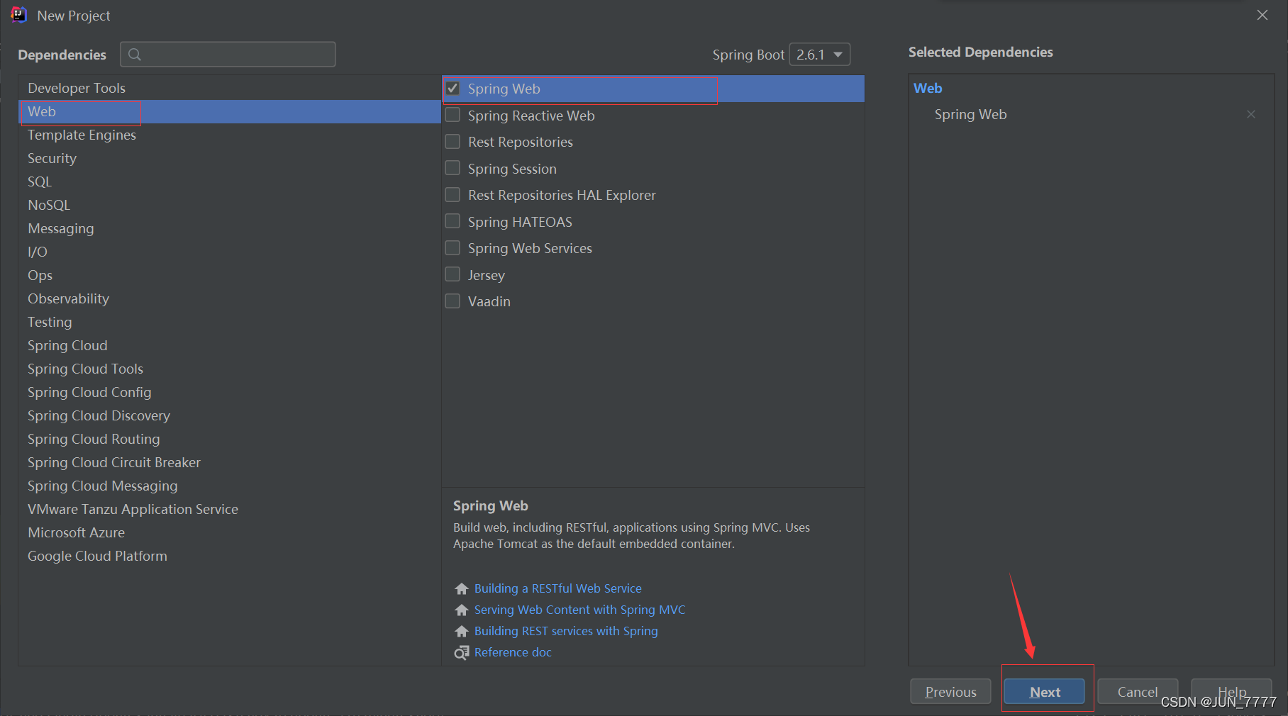
Task: Check the Rest Repositories option
Action: (x=453, y=142)
